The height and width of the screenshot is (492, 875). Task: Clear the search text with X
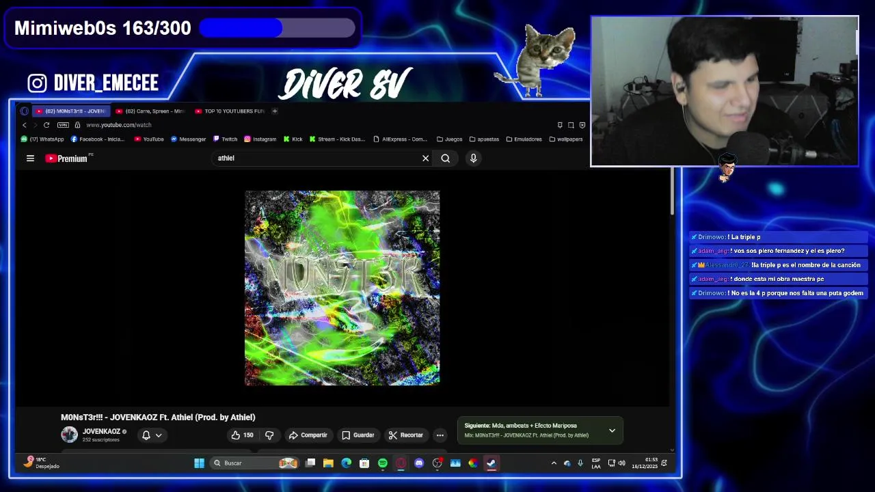(425, 158)
